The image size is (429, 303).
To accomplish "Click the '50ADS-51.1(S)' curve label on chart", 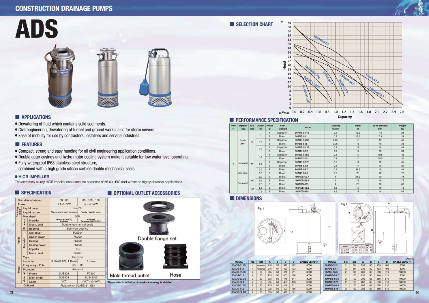I will (x=306, y=94).
